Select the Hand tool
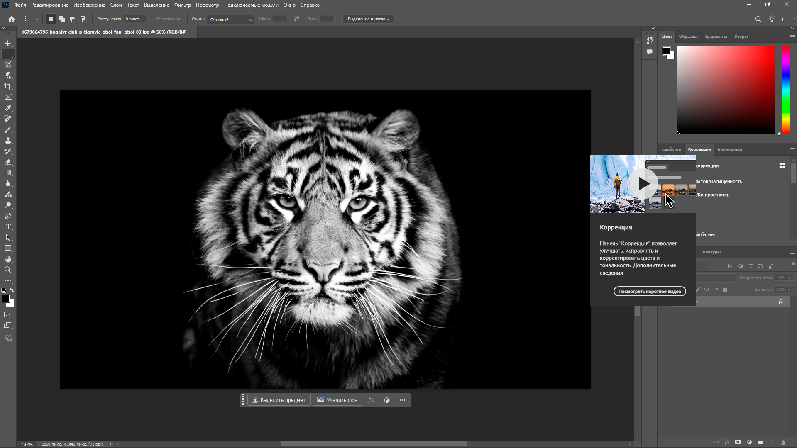The width and height of the screenshot is (797, 448). tap(8, 259)
